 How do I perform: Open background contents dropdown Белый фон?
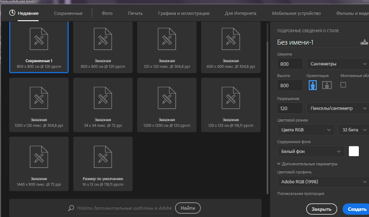click(x=310, y=152)
